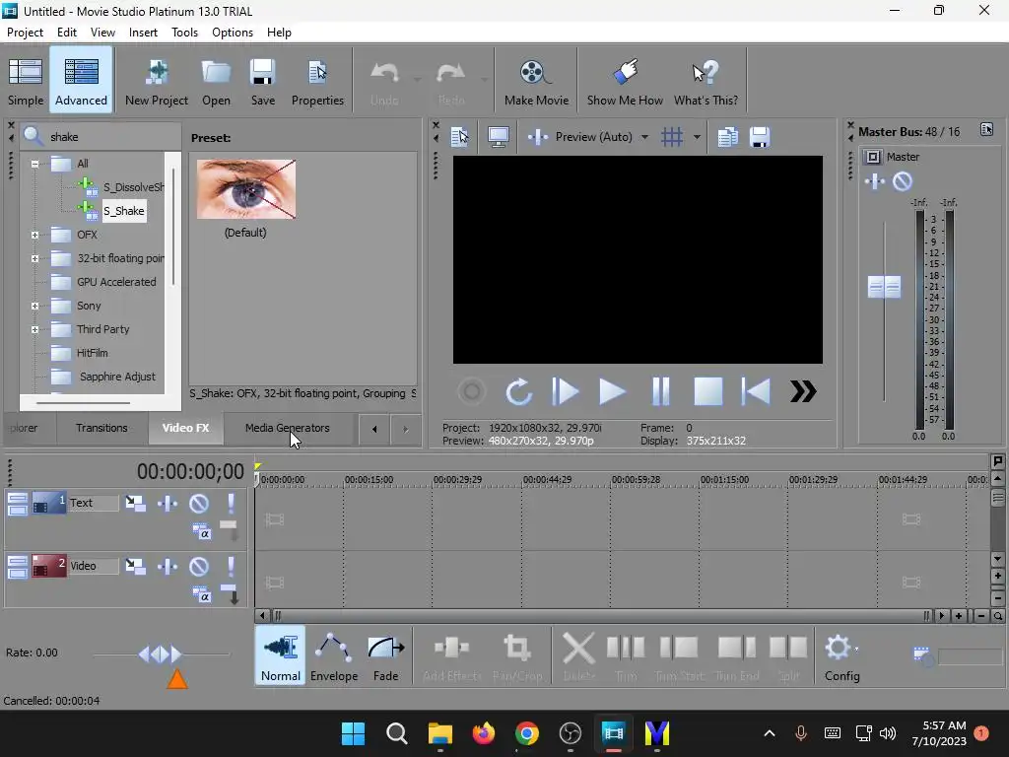
Task: Open Track Motion on Video track
Action: 135,567
